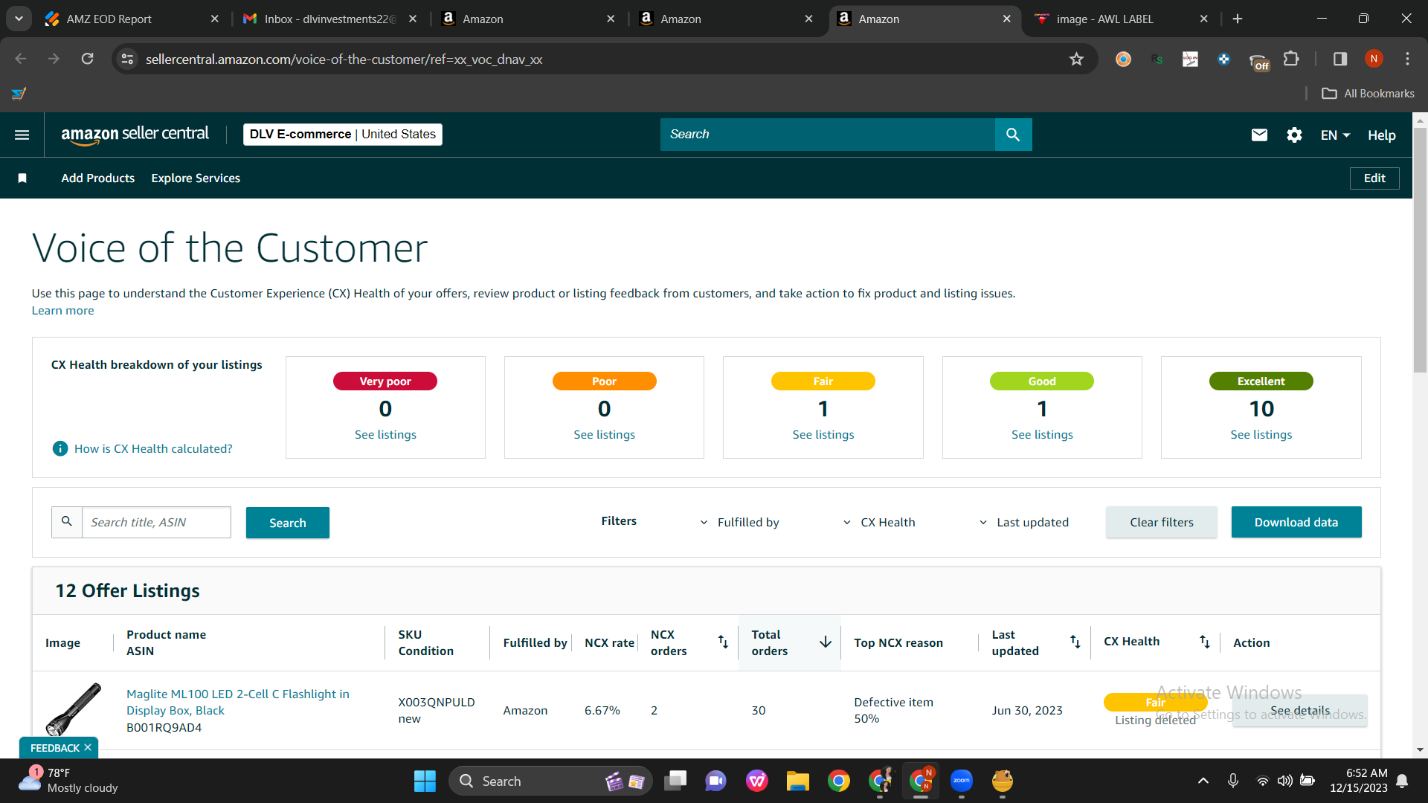The width and height of the screenshot is (1428, 803).
Task: Open the Settings gear icon
Action: (1294, 135)
